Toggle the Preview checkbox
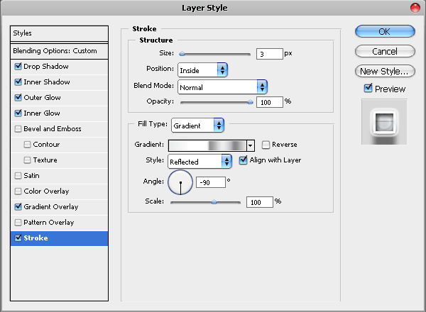This screenshot has width=426, height=312. [x=368, y=88]
